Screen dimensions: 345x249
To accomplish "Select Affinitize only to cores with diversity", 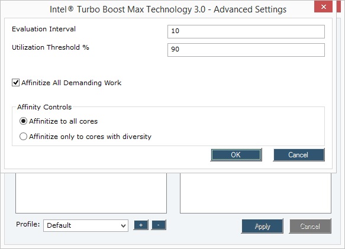I will pos(23,137).
